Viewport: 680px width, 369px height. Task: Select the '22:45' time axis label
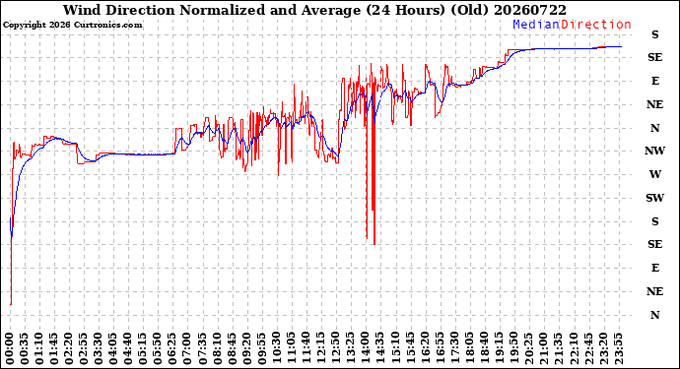(587, 349)
